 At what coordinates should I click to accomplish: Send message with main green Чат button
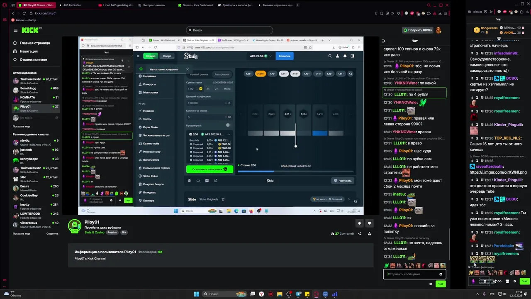(441, 284)
